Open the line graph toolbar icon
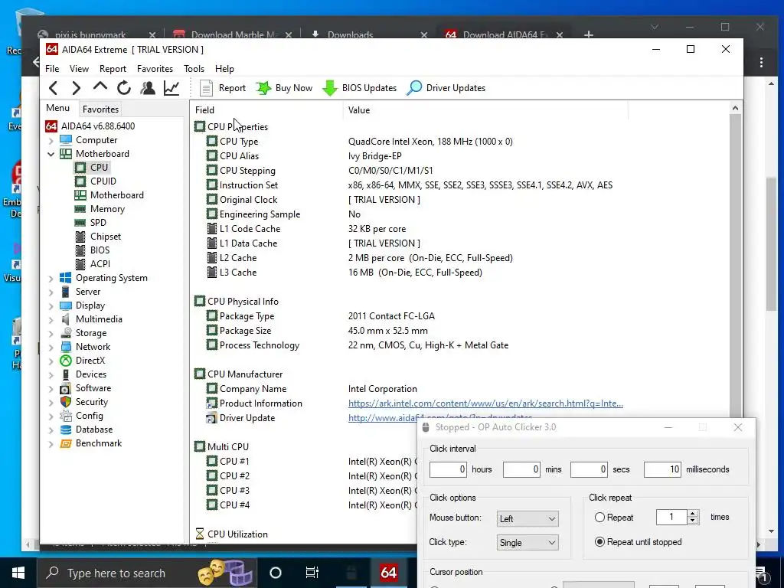This screenshot has width=784, height=588. 171,88
